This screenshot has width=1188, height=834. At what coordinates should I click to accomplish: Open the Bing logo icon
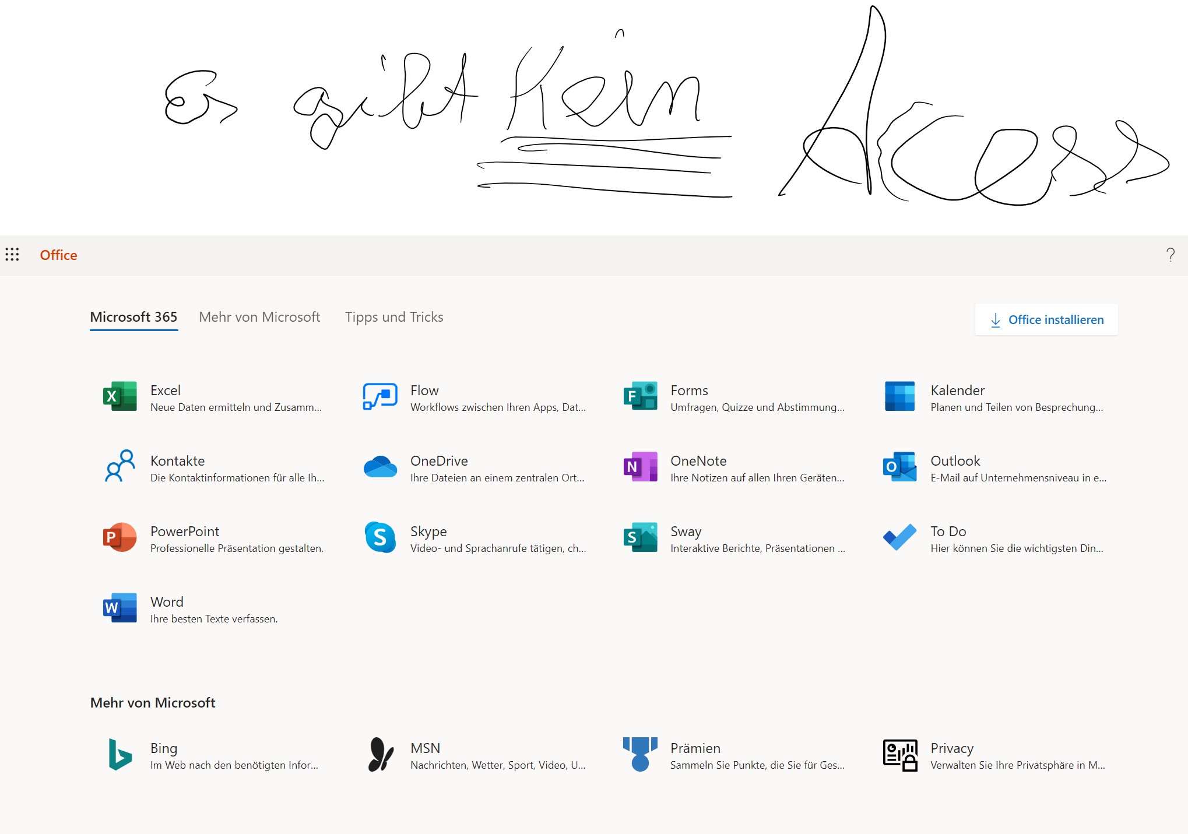coord(120,754)
